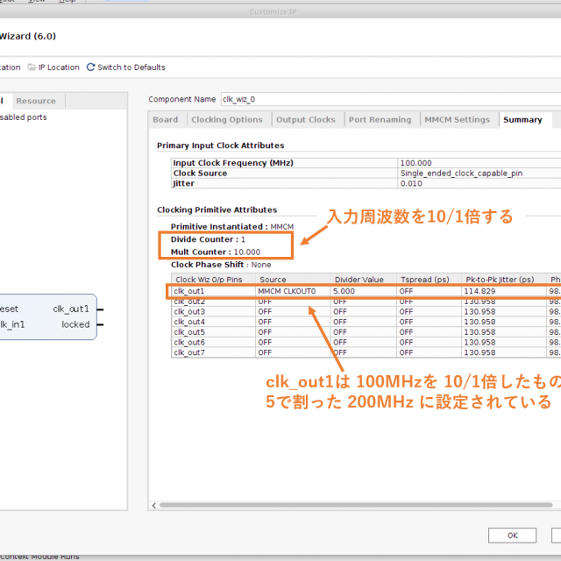
Task: Click the scroll-left arrow on horizontal scrollbar
Action: [156, 505]
